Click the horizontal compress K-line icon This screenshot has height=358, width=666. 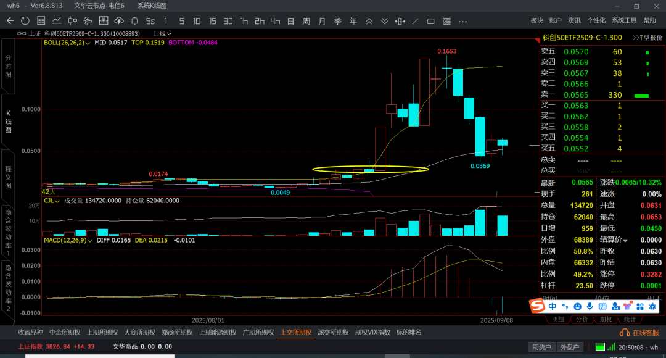pyautogui.click(x=400, y=21)
